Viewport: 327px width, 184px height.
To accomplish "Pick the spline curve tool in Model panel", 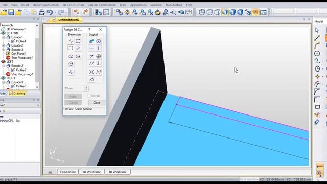I will point(317,61).
